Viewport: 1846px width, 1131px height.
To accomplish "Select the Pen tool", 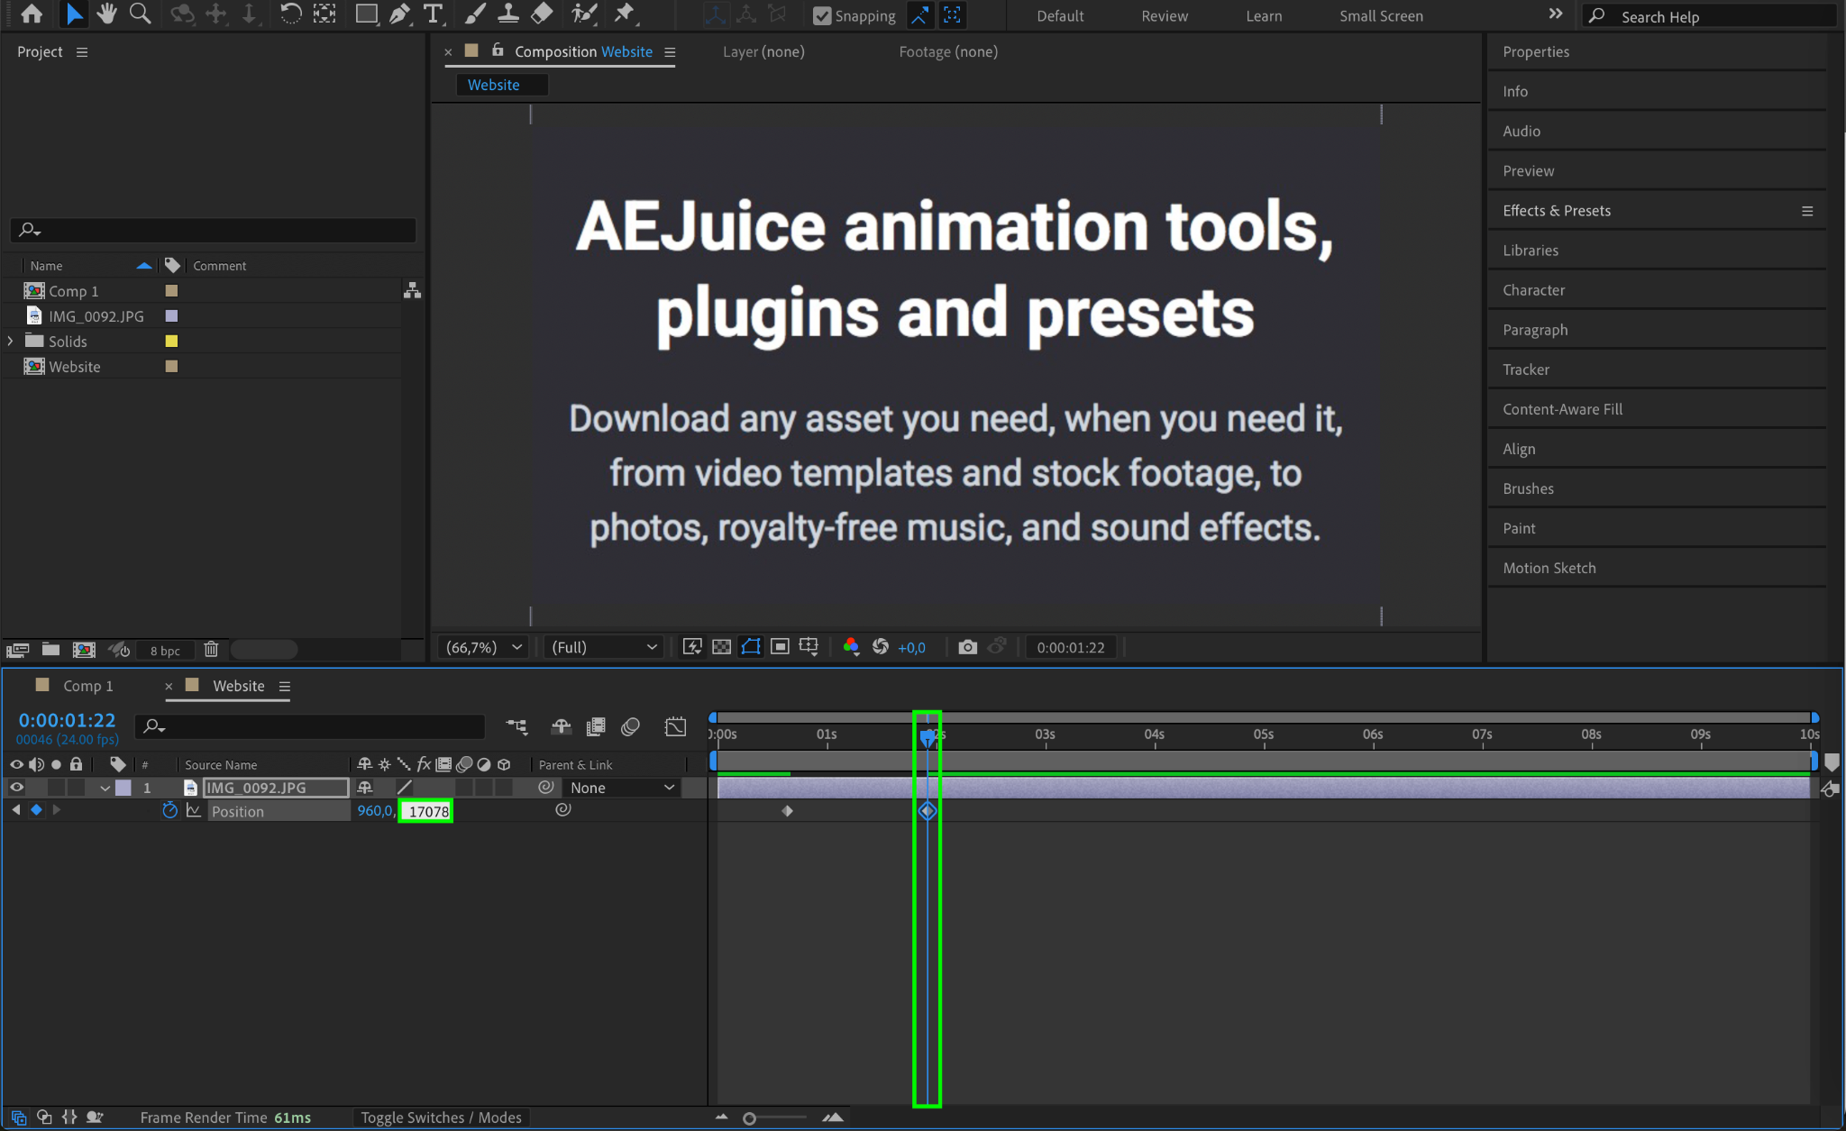I will 399,14.
